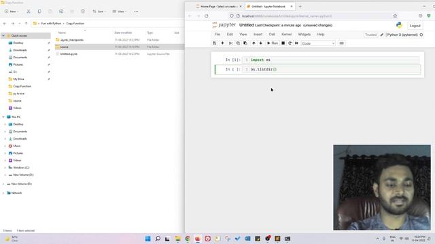
Task: Click the Trusted notebook indicator
Action: (x=370, y=35)
